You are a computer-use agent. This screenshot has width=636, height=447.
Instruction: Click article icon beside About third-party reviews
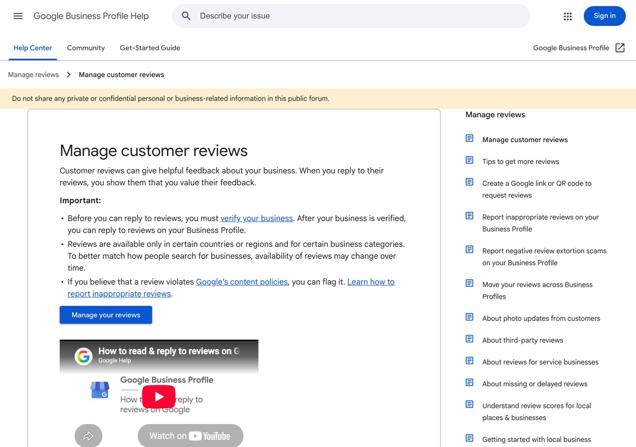click(470, 339)
